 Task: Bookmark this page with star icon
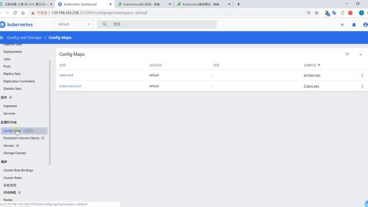click(x=316, y=13)
